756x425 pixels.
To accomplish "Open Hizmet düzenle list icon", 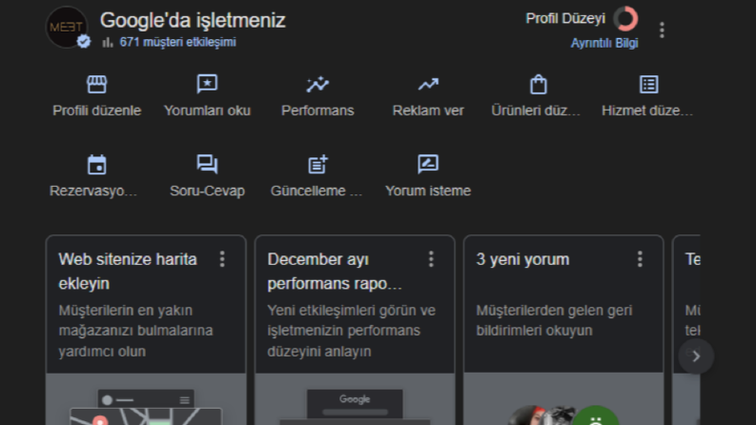I will click(x=649, y=84).
